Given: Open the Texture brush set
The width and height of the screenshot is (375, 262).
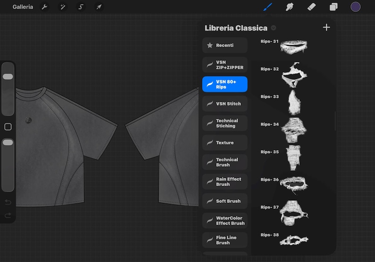Looking at the screenshot, I should coord(225,143).
